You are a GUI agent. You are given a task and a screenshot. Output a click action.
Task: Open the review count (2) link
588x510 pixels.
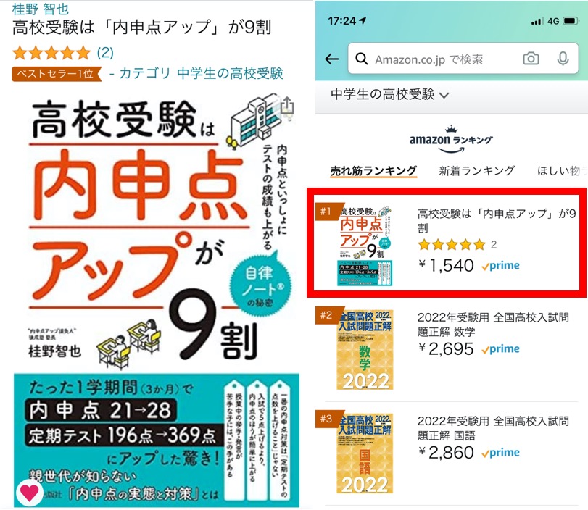click(x=105, y=53)
